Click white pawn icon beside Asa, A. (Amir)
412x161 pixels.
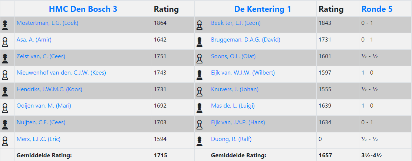[x=5, y=42]
